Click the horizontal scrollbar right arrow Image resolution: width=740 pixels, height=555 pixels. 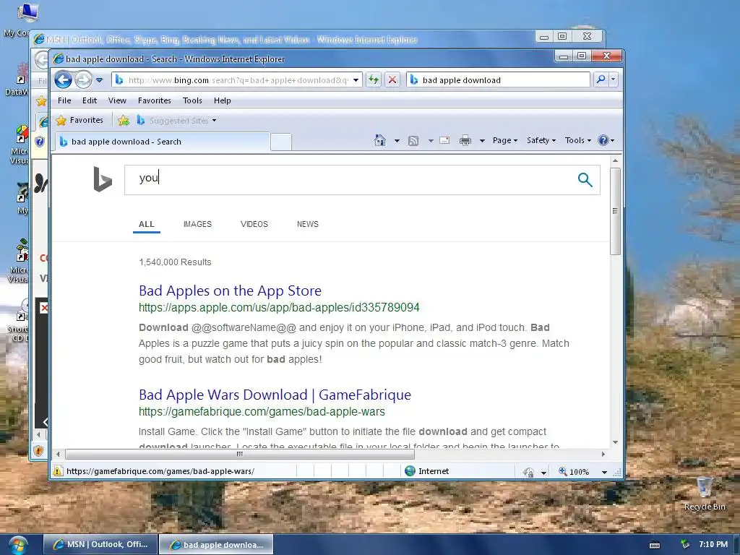tap(603, 454)
